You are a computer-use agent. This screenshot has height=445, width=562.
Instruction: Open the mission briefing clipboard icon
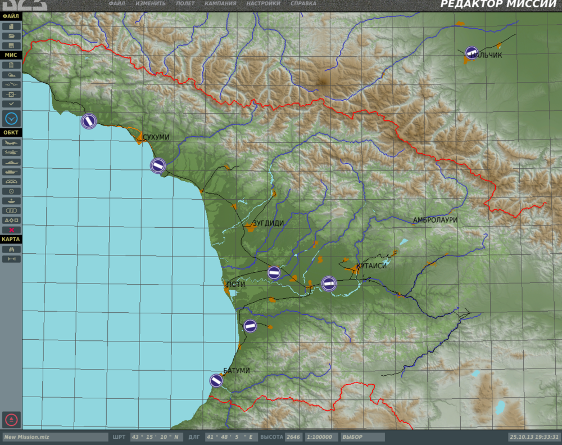click(x=11, y=65)
